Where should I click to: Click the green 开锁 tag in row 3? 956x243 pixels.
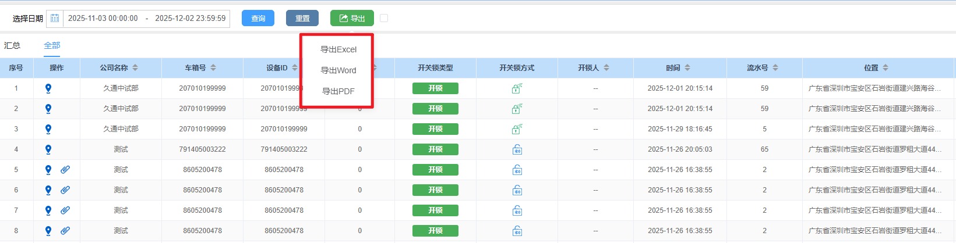[435, 129]
